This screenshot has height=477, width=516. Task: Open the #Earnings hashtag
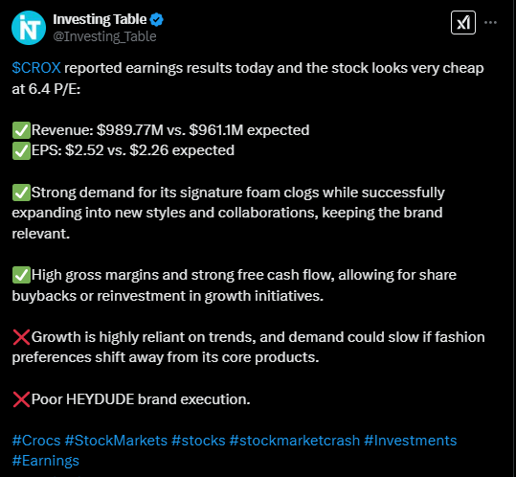pos(45,460)
